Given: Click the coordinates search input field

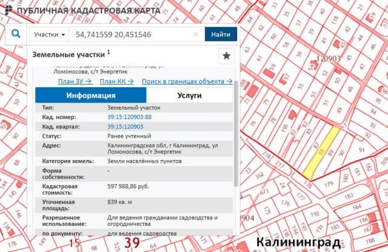Looking at the screenshot, I should (x=130, y=35).
